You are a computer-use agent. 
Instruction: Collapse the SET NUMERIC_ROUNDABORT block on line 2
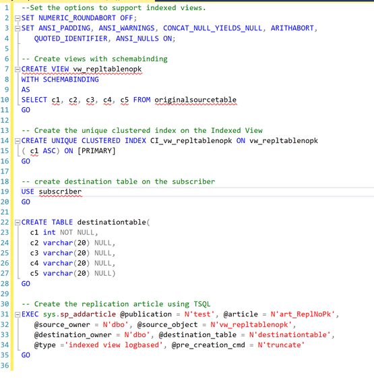[18, 18]
